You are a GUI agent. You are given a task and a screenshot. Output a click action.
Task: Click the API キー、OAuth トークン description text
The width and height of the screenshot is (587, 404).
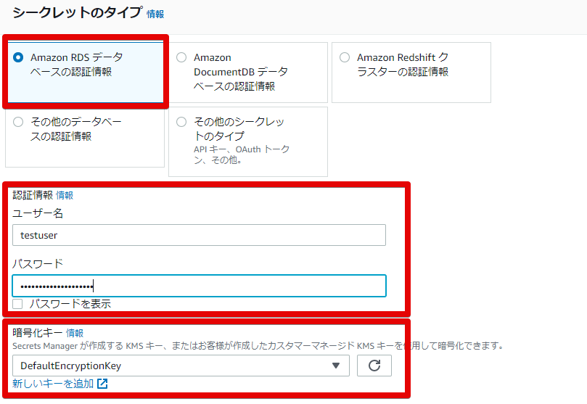[x=242, y=154]
